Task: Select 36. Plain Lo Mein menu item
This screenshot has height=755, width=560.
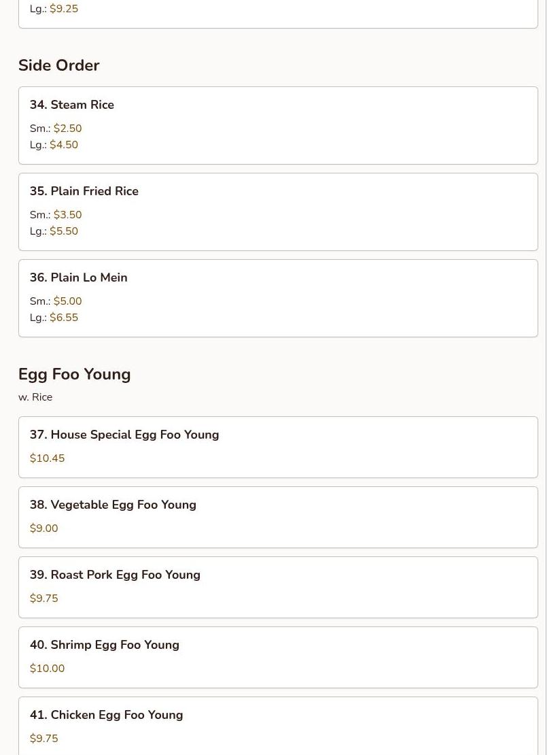Action: [x=79, y=278]
